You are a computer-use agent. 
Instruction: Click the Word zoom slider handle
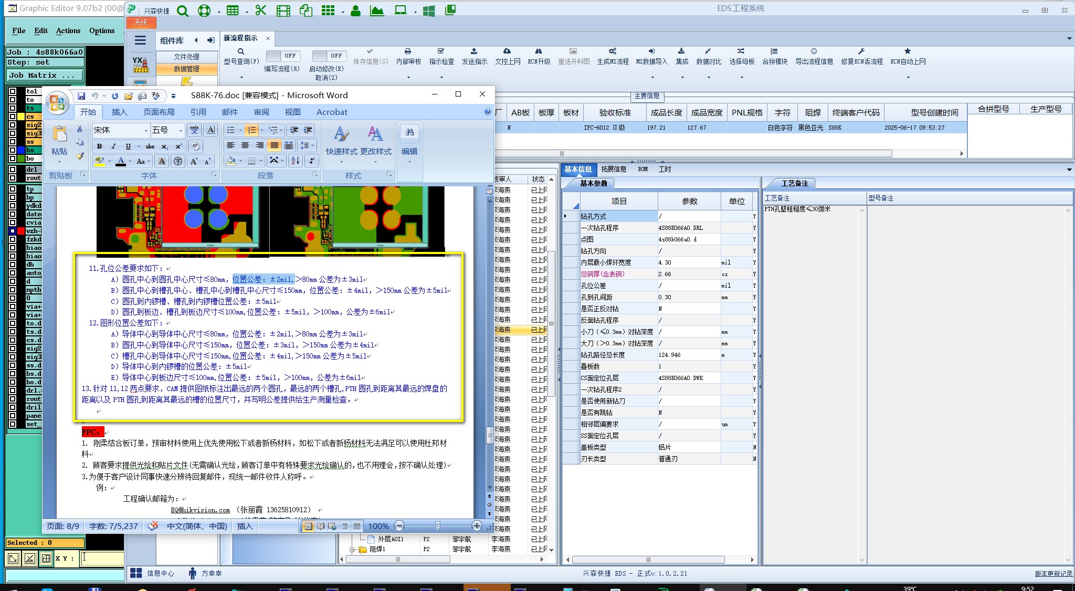[438, 526]
